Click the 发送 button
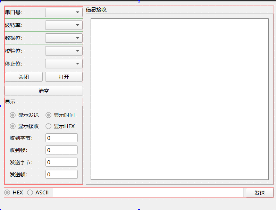This screenshot has width=276, height=210. point(260,193)
